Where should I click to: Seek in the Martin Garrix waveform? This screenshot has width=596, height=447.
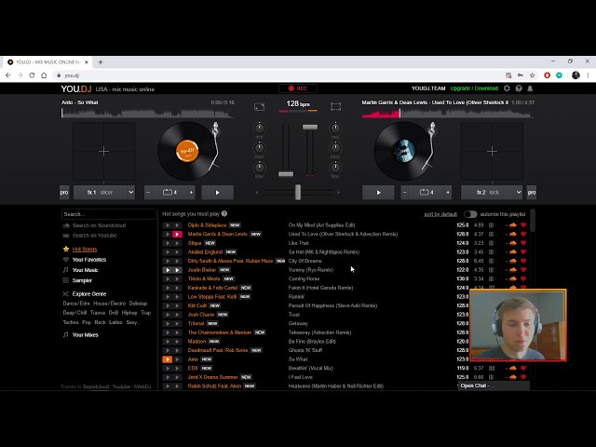point(448,113)
